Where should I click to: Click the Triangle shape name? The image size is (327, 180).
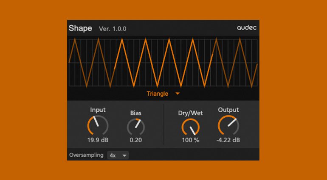click(158, 94)
